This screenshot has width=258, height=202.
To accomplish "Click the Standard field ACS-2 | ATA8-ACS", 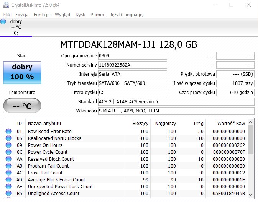I will 176,102.
